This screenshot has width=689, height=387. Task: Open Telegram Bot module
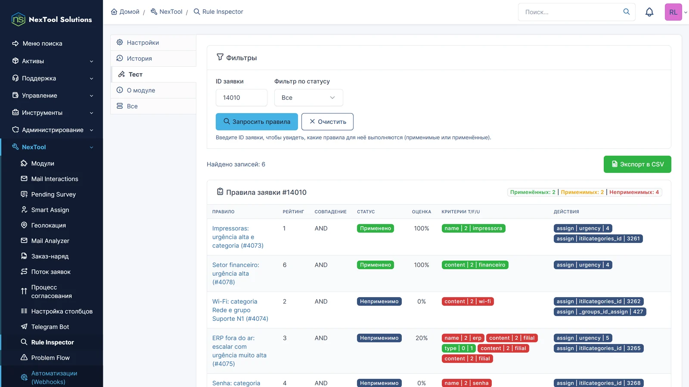tap(50, 327)
